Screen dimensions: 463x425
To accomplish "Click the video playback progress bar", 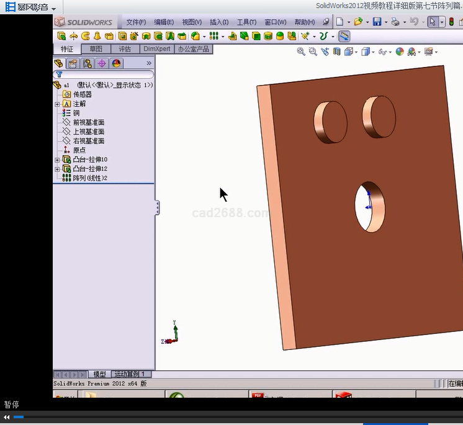I will tap(236, 417).
